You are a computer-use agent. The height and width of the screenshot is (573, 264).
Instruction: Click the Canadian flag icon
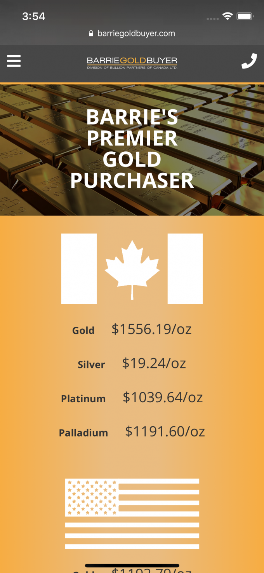tap(132, 268)
